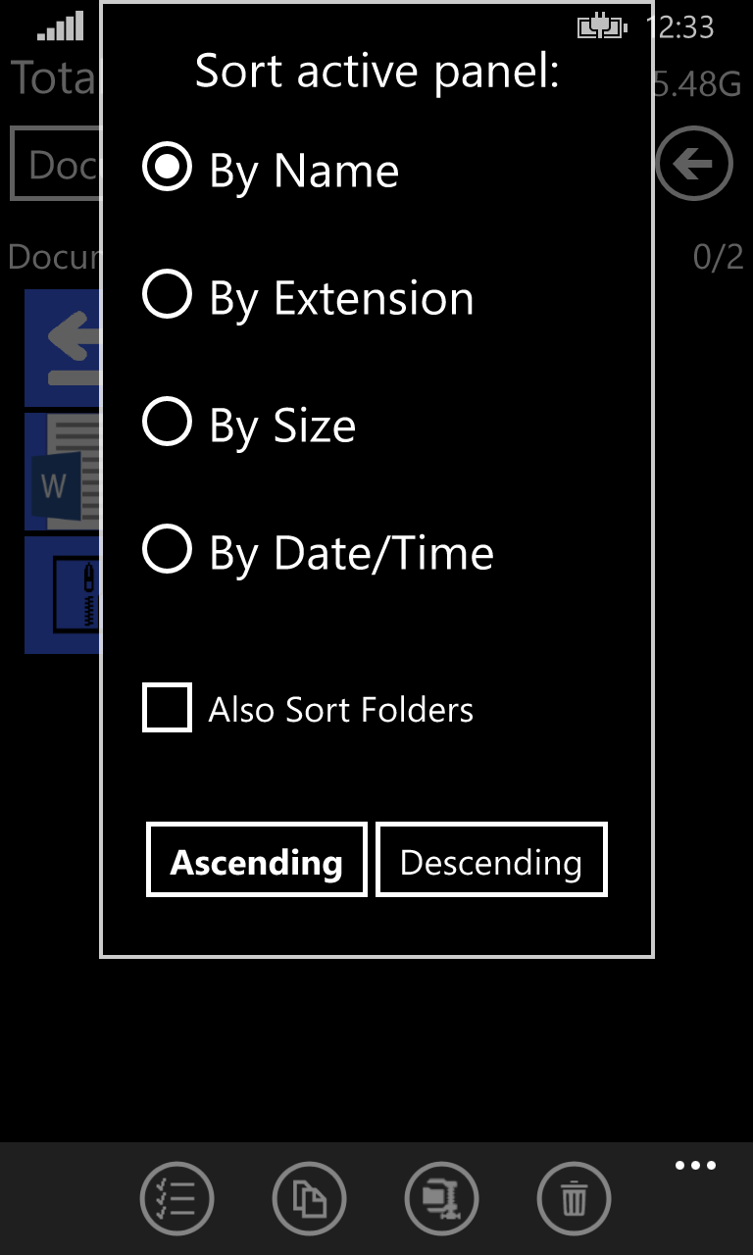This screenshot has height=1255, width=753.
Task: Tap the back arrow navigation circle
Action: click(693, 163)
